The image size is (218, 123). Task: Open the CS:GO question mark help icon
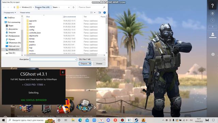click(212, 6)
